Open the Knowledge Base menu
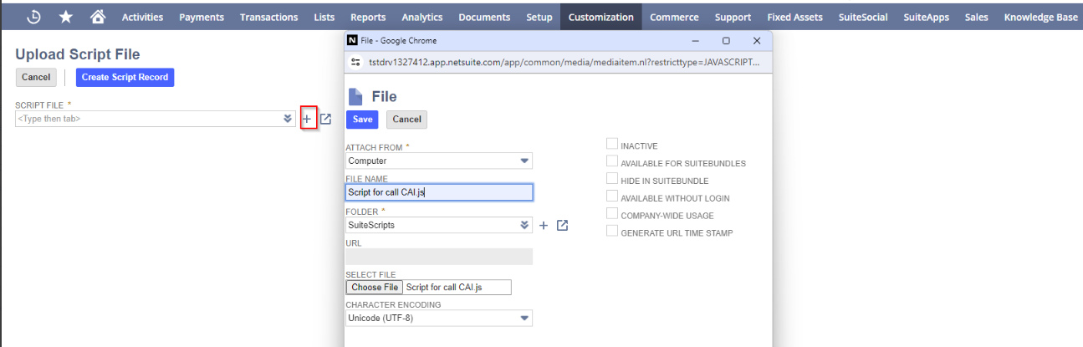The image size is (1083, 347). (x=1040, y=17)
